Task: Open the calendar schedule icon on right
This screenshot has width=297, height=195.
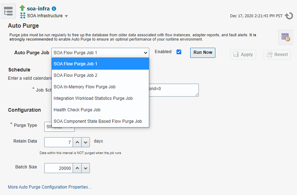Action: (285, 37)
